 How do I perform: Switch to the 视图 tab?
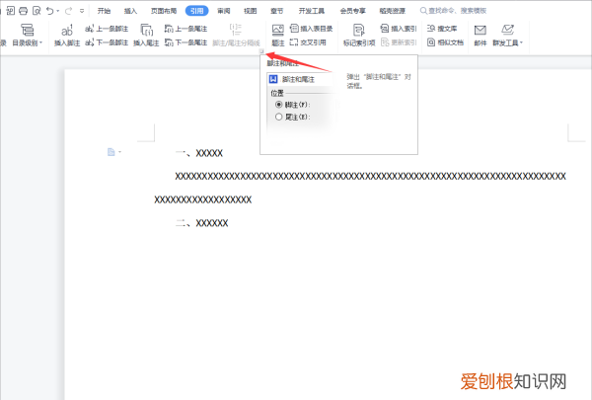click(250, 11)
